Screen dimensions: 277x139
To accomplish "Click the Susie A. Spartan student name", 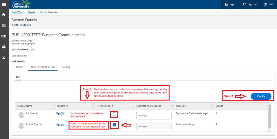I will click(34, 124).
